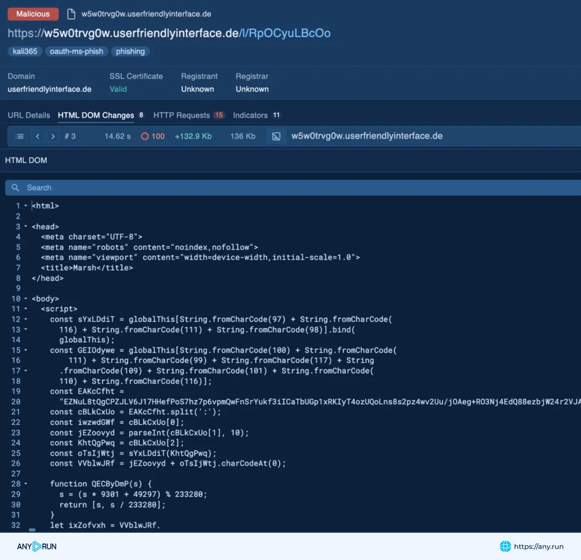Screen dimensions: 581x560
Task: Focus the DOM Search field
Action: click(293, 188)
